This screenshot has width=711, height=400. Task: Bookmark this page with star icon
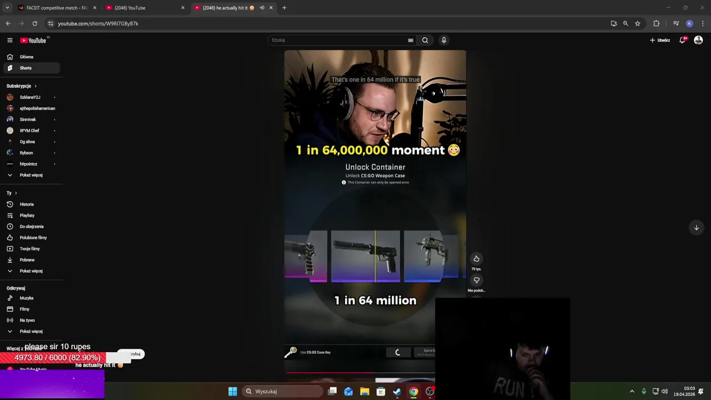638,23
